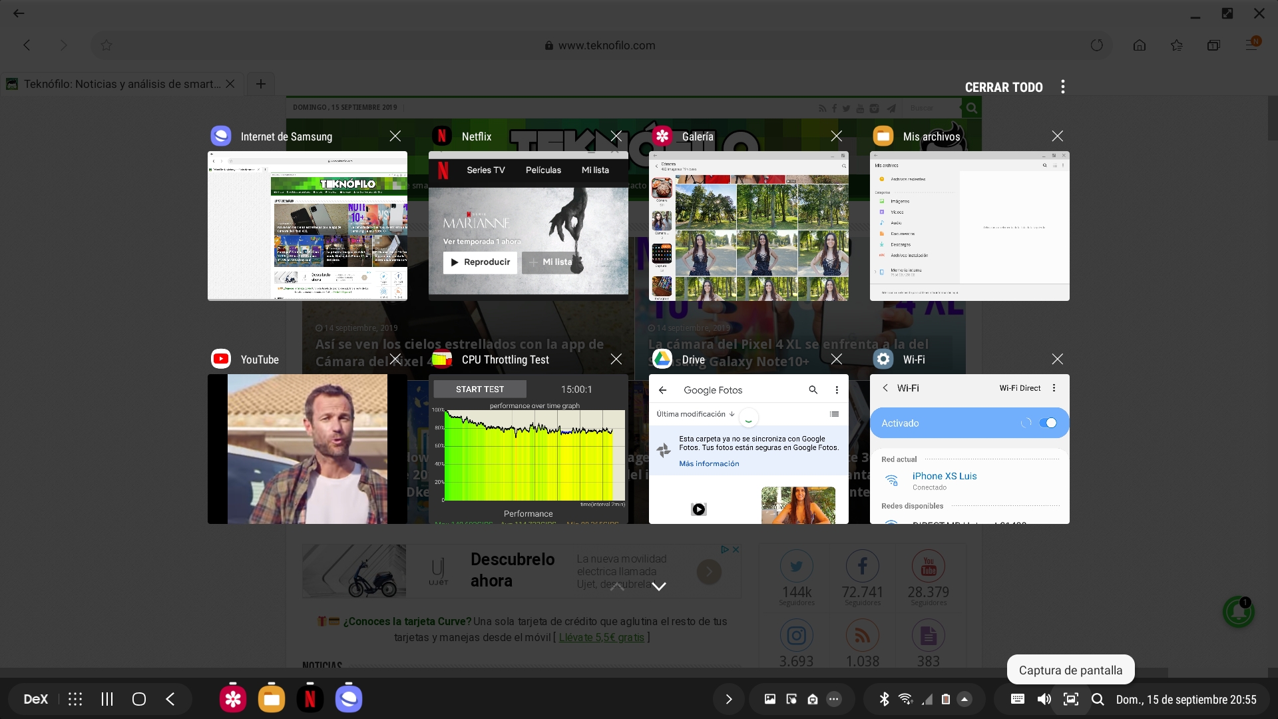Select the Películas tab in Netflix
The image size is (1278, 719).
click(x=543, y=170)
